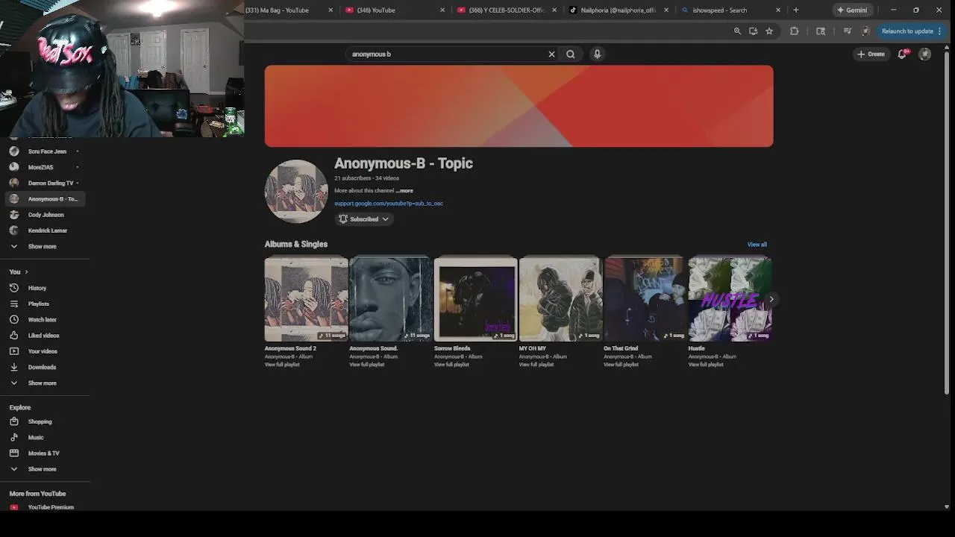955x537 pixels.
Task: Expand channel description with ...more
Action: (x=404, y=191)
